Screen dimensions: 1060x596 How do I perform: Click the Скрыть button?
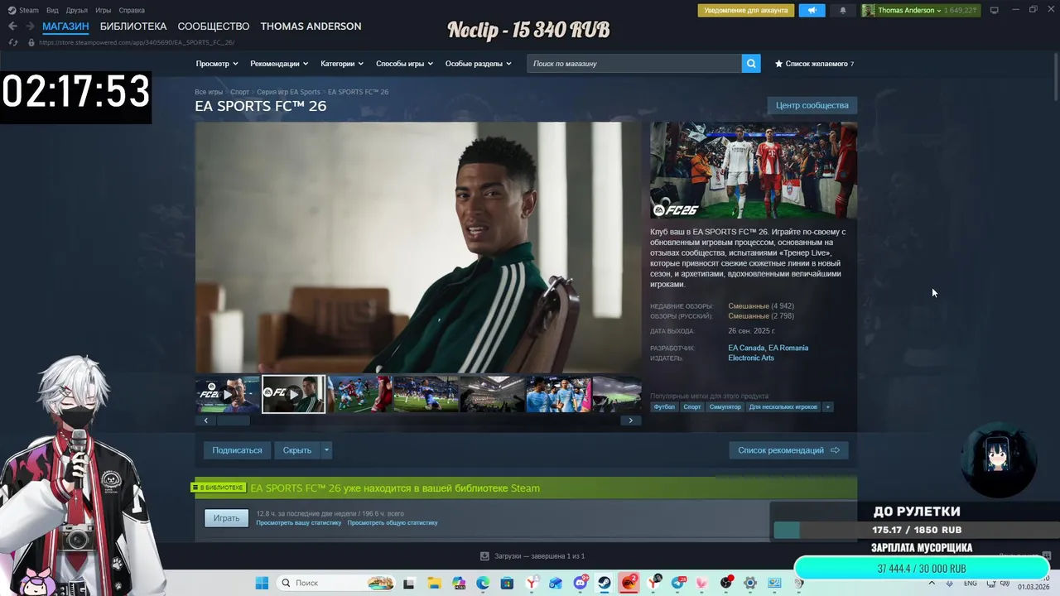pyautogui.click(x=297, y=450)
